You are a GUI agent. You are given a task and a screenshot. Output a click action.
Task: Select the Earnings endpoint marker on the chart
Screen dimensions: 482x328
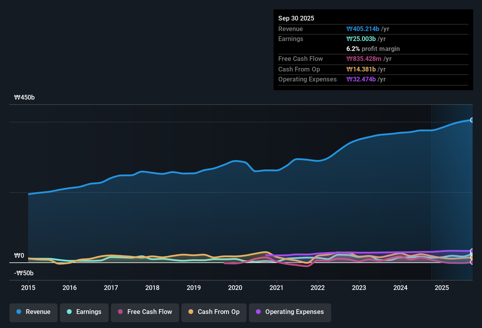[471, 254]
